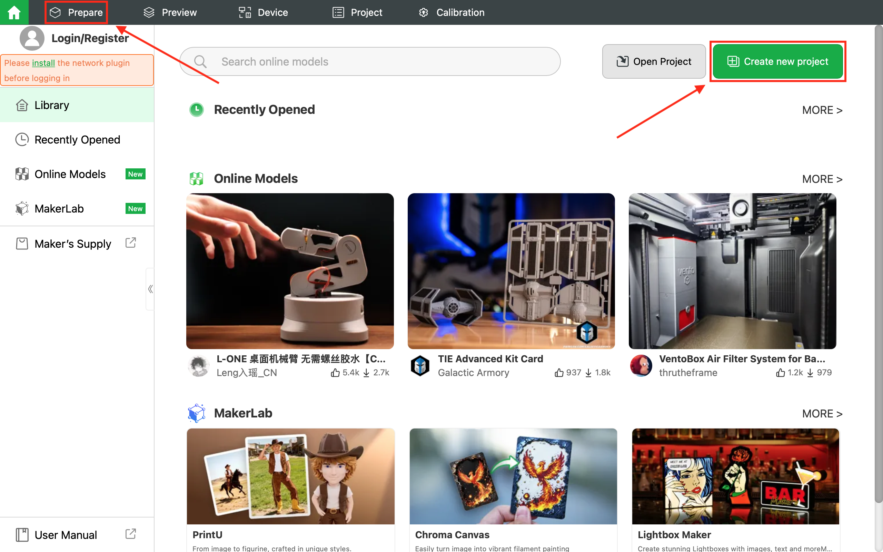Open the Chroma Canvas thumbnail
The width and height of the screenshot is (883, 552).
coord(513,476)
